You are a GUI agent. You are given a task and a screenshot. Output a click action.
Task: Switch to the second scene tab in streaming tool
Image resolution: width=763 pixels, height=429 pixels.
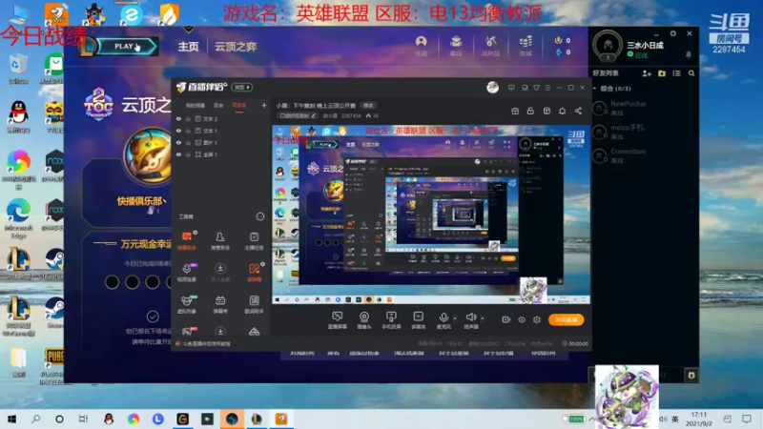(x=218, y=106)
